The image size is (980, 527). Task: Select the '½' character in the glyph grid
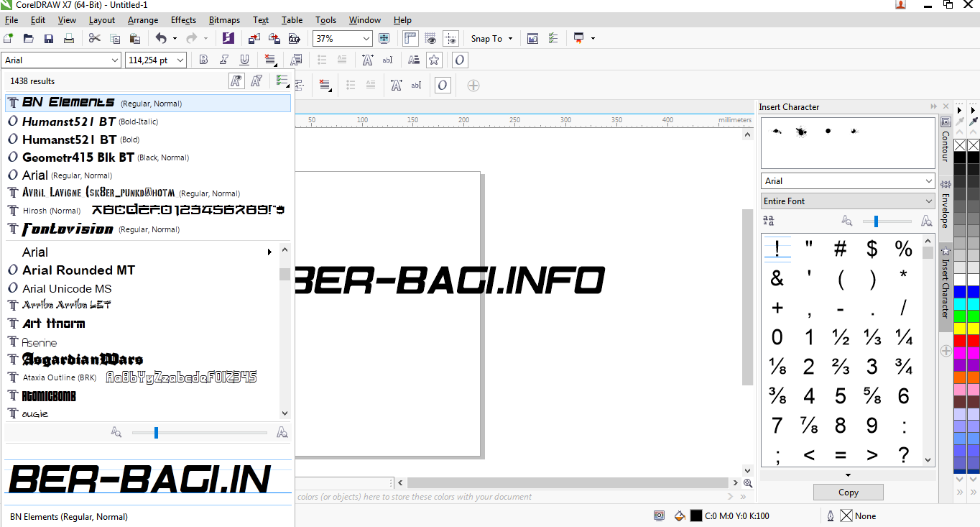tap(841, 337)
